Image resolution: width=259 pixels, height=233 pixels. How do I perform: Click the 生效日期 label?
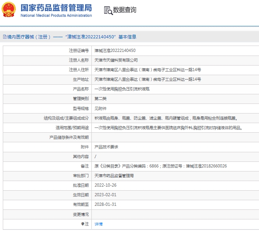click(x=81, y=195)
